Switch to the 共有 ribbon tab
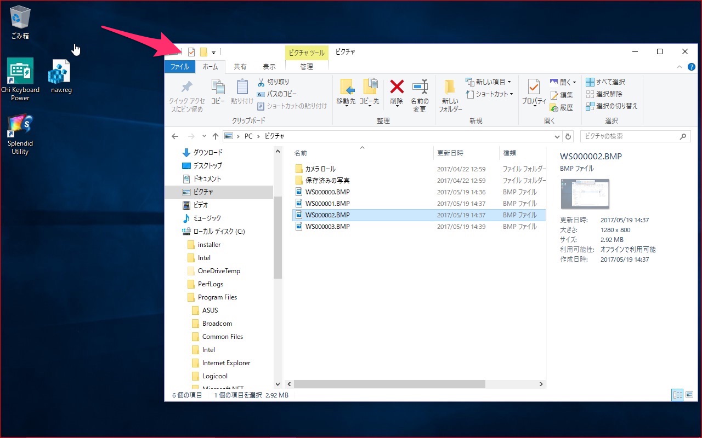 pyautogui.click(x=240, y=66)
